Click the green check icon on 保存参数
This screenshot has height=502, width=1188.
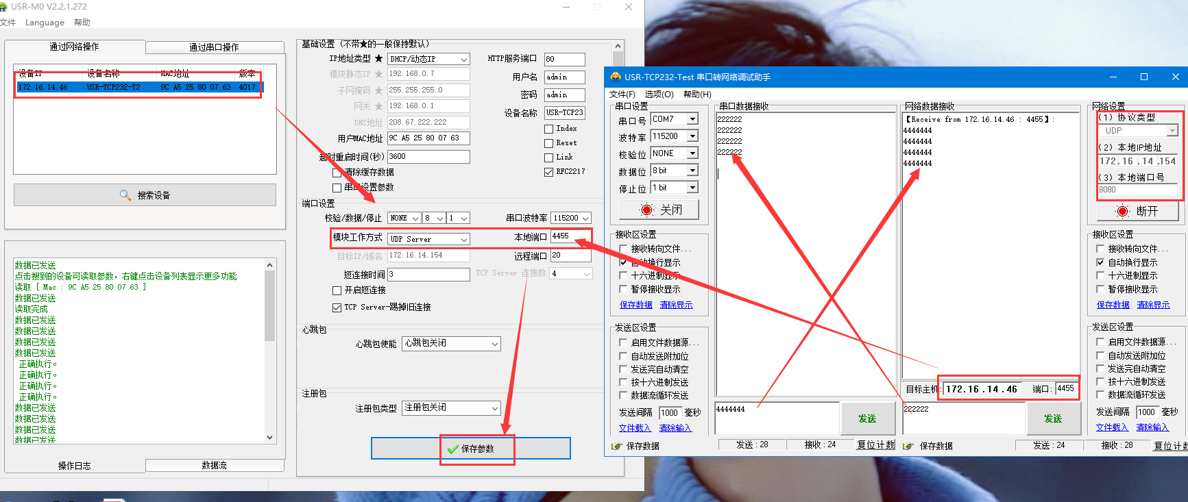452,449
